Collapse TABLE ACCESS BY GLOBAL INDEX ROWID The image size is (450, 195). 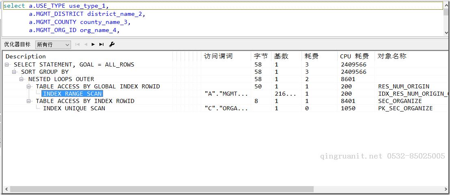(x=29, y=87)
